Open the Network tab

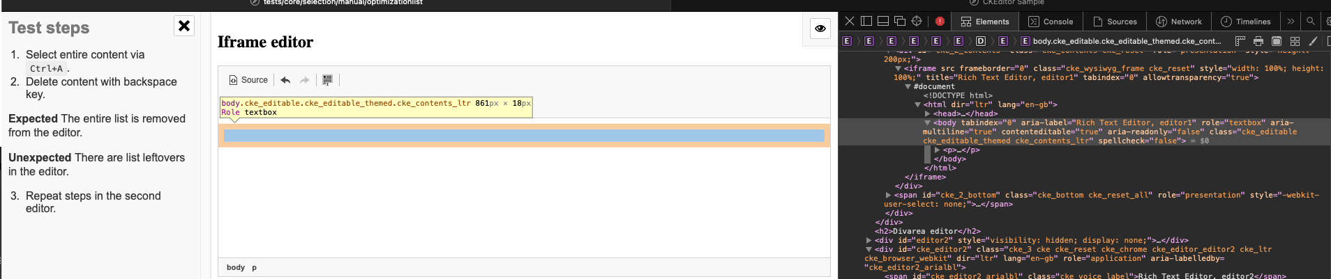[x=1179, y=22]
